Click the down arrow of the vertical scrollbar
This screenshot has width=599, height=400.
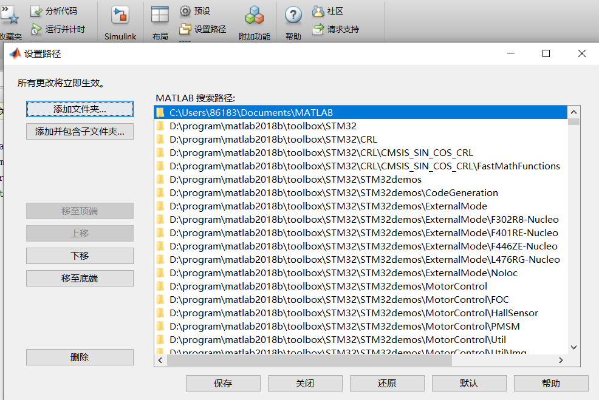pyautogui.click(x=573, y=347)
